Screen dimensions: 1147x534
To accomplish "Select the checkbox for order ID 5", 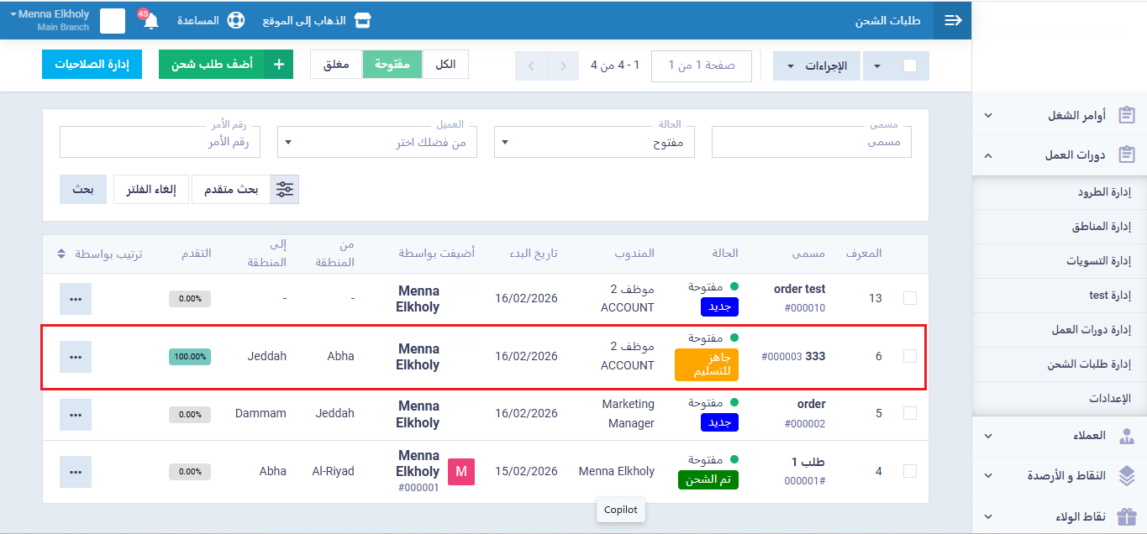I will (x=910, y=413).
